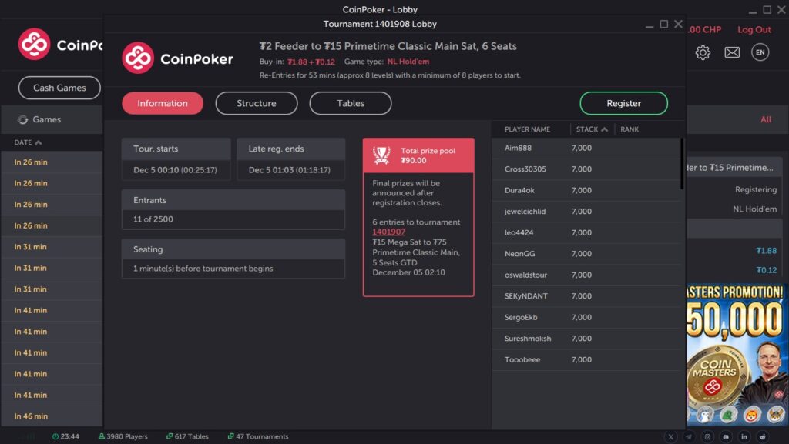Sort players by STACK column arrow
The height and width of the screenshot is (444, 789).
(604, 129)
